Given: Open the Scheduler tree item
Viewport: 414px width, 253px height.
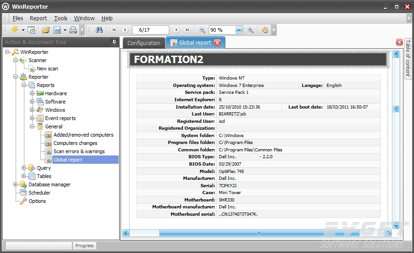Looking at the screenshot, I should click(40, 193).
